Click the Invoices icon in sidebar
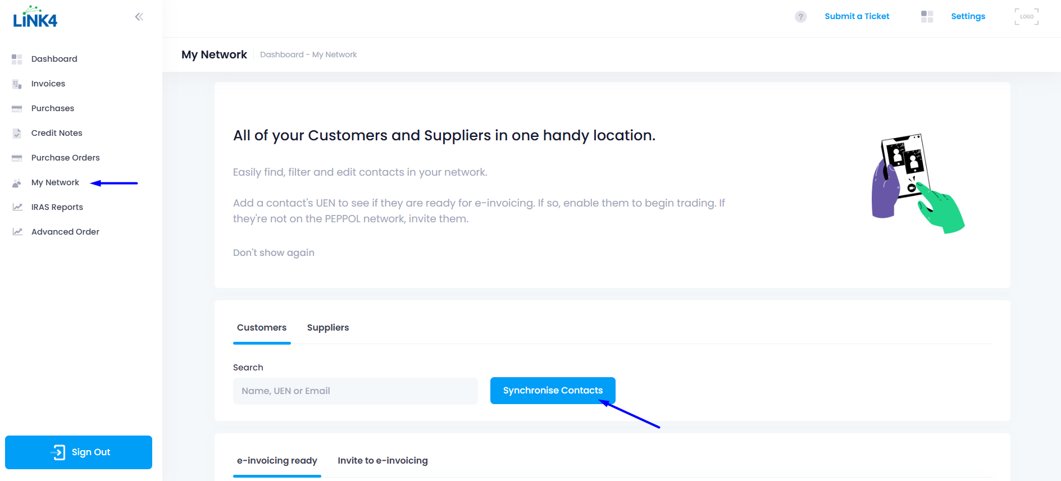Image resolution: width=1061 pixels, height=481 pixels. pos(17,84)
